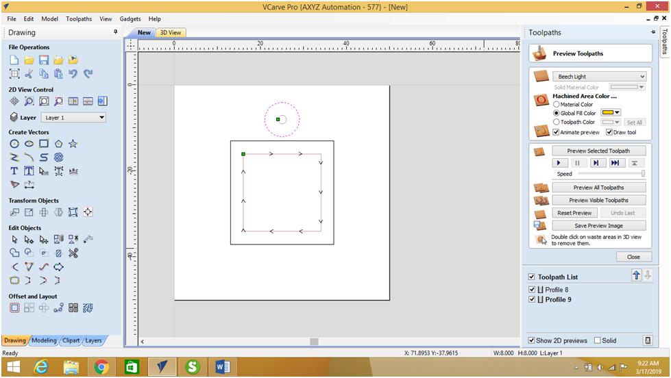The image size is (671, 378).
Task: Switch to the Layers tab
Action: [93, 340]
